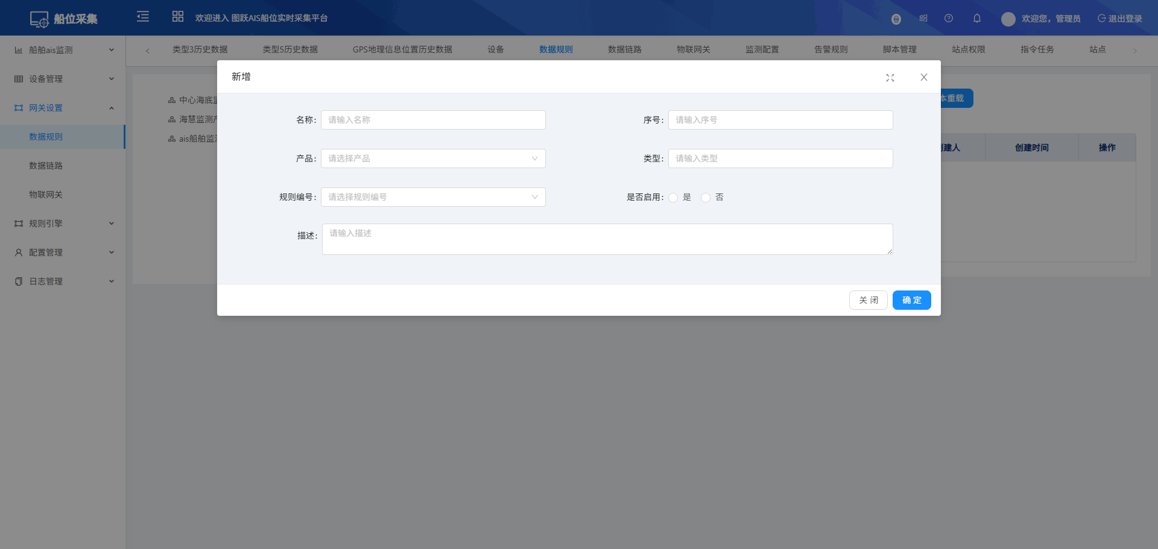
Task: Click the 确定 button
Action: click(x=911, y=300)
